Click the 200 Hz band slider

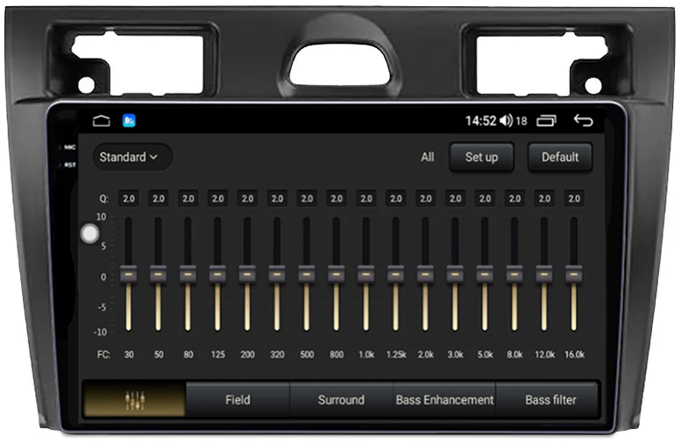click(x=247, y=274)
